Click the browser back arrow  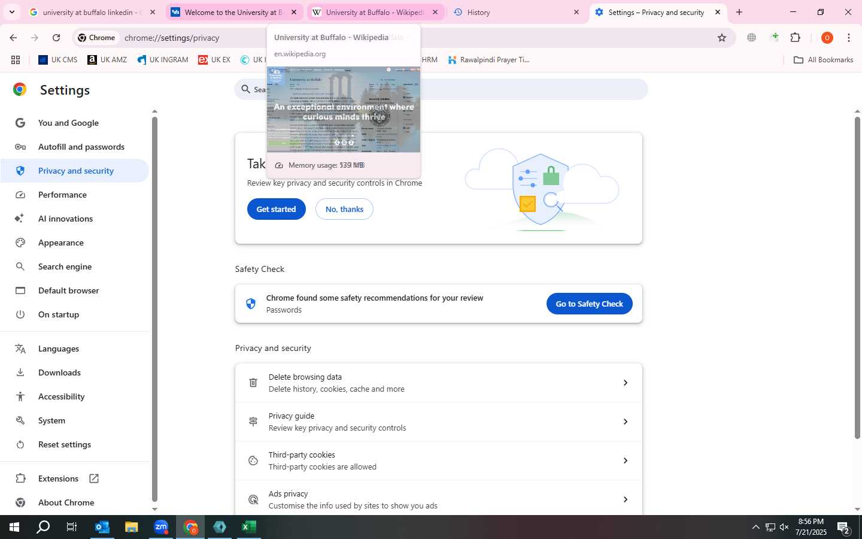pyautogui.click(x=13, y=38)
